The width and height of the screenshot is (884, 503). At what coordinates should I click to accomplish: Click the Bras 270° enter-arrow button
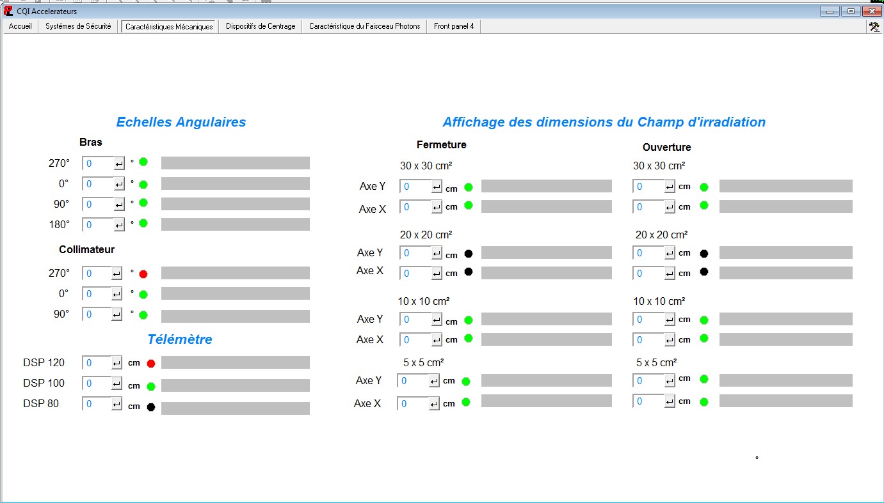(x=119, y=164)
